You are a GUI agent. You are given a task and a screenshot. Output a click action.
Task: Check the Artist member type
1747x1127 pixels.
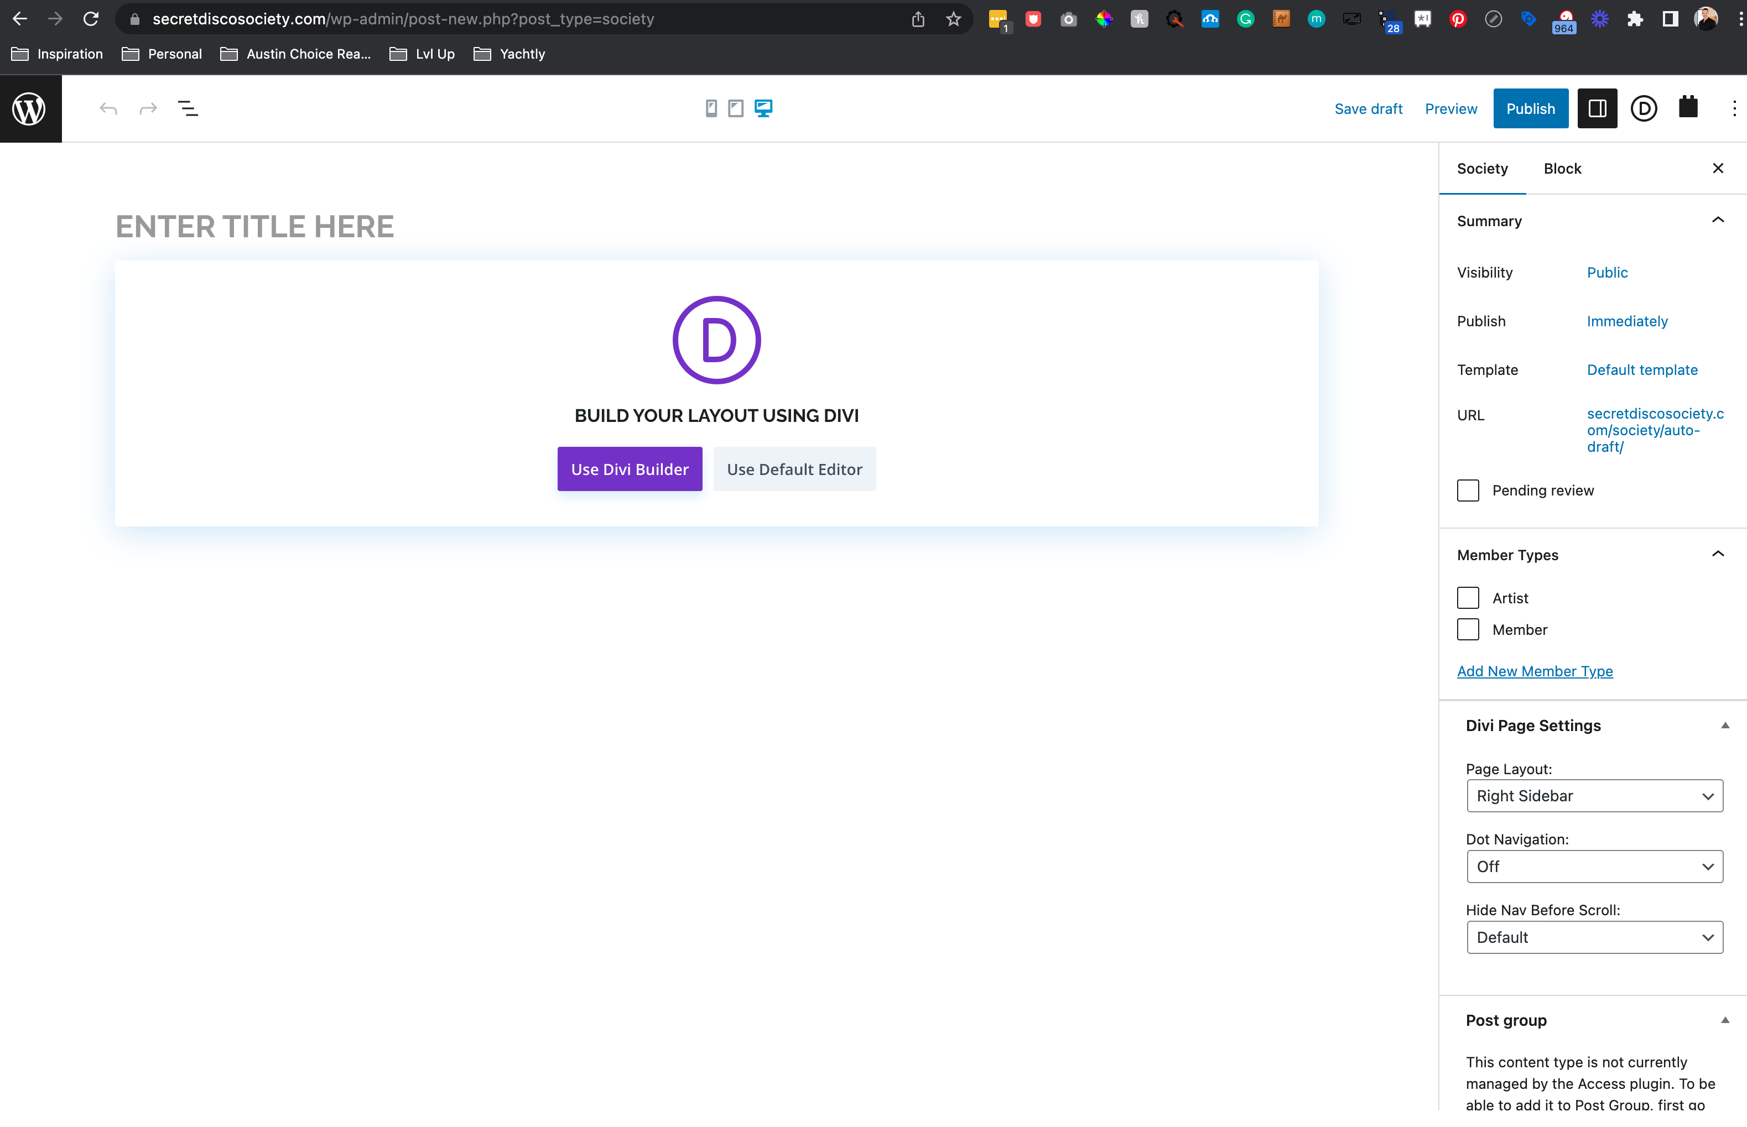(1468, 598)
